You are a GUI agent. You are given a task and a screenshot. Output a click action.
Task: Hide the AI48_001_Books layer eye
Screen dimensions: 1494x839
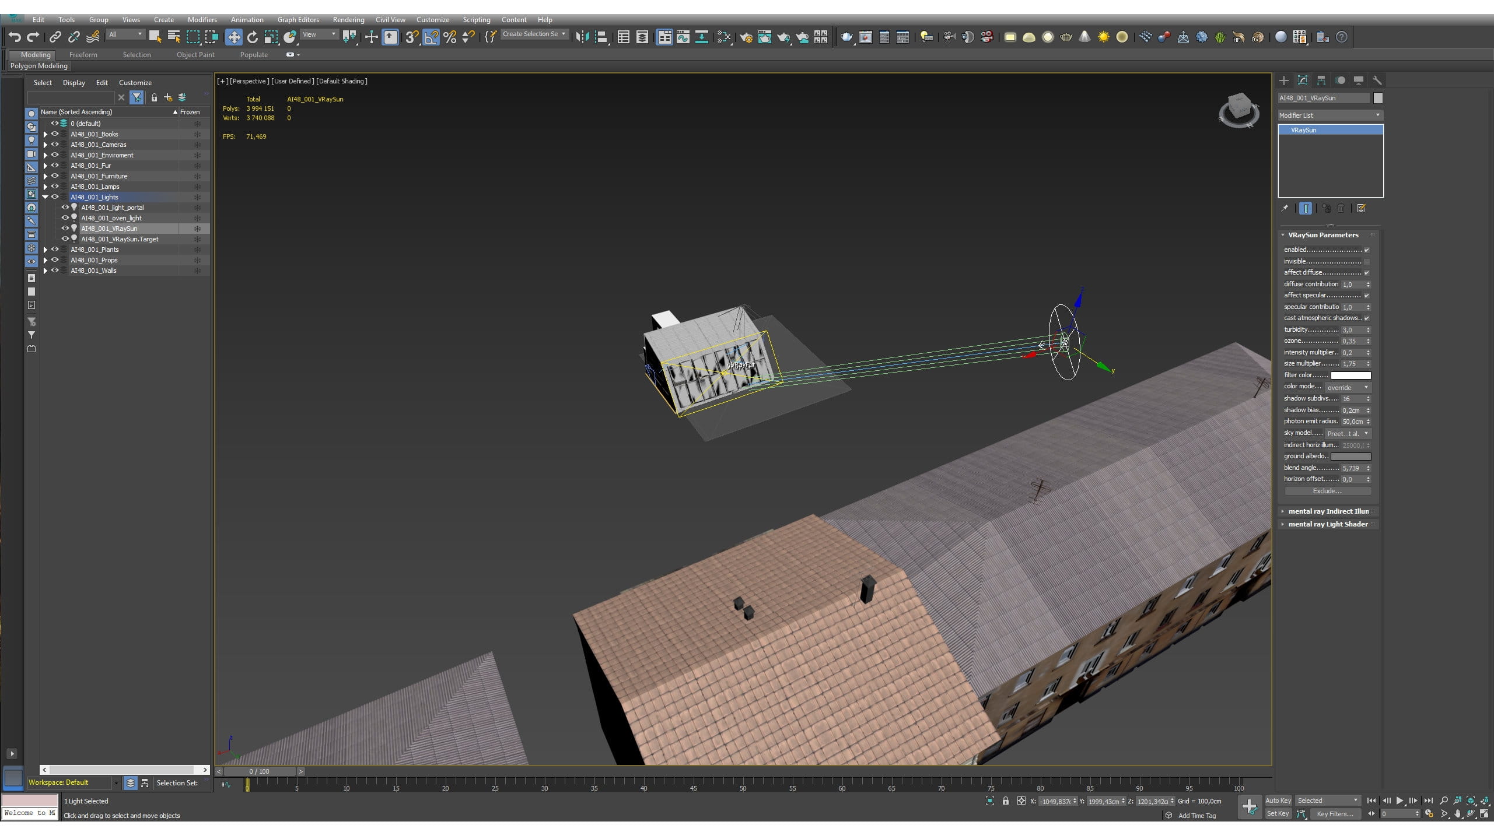pos(55,134)
